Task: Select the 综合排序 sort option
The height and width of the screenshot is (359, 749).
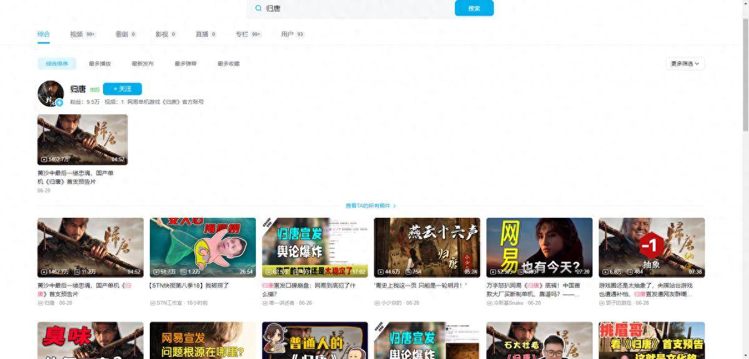Action: (x=57, y=64)
